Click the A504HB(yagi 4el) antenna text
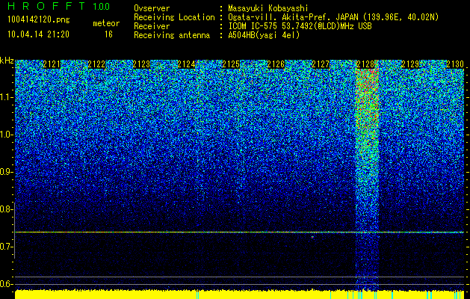 [x=264, y=35]
